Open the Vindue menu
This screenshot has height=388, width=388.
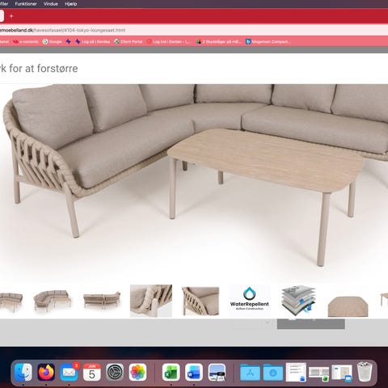click(51, 4)
